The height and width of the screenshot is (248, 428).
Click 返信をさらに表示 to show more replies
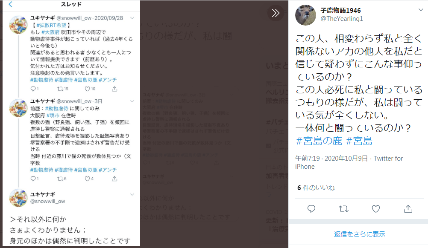coord(360,234)
